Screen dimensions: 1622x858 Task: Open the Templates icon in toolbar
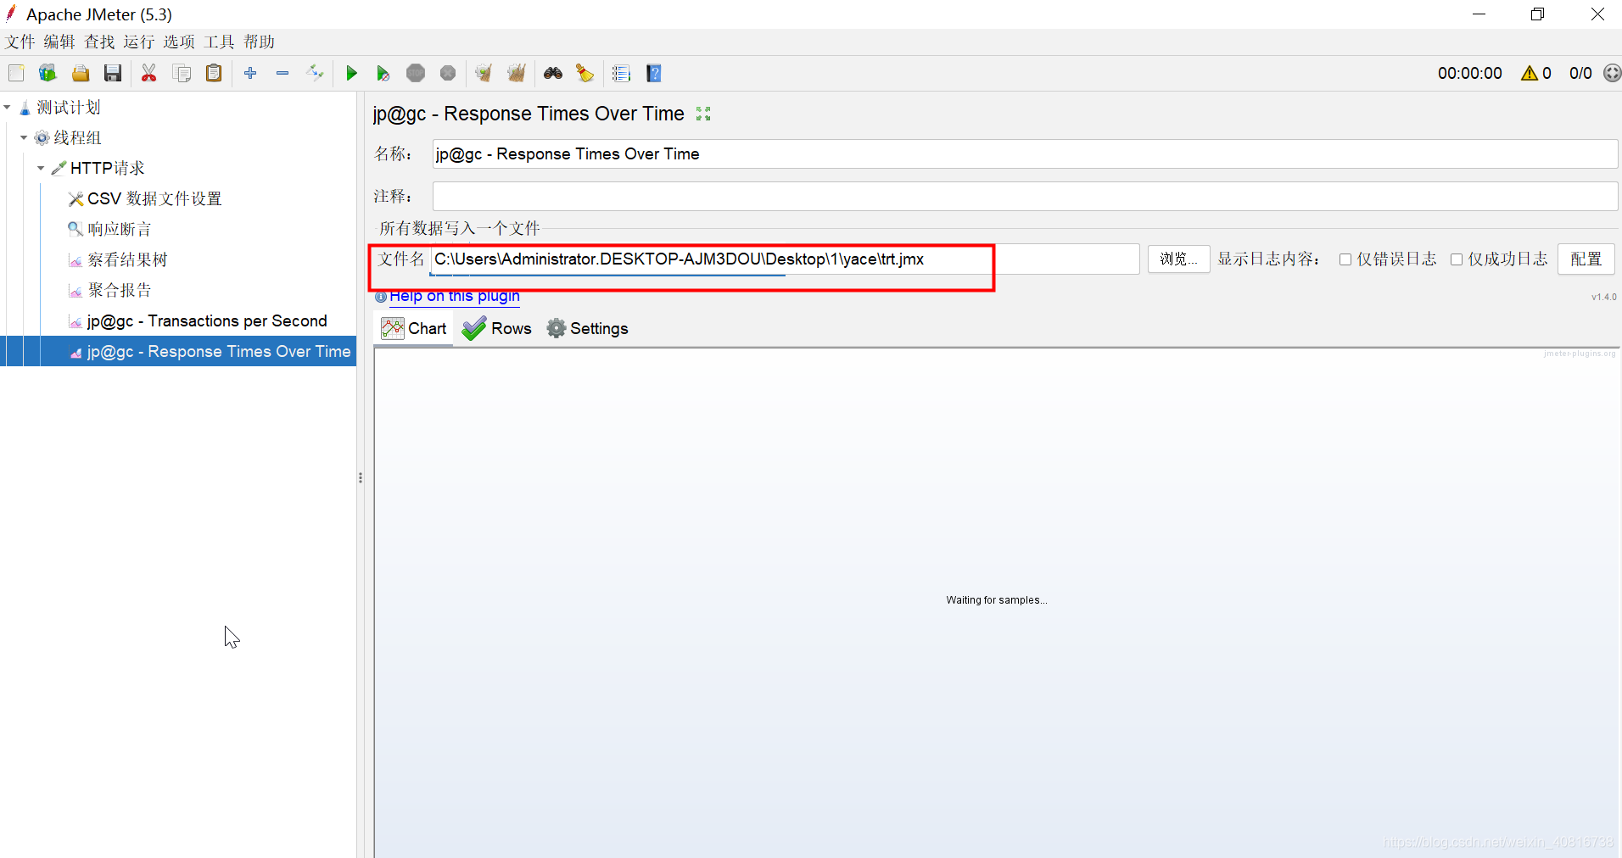tap(48, 73)
